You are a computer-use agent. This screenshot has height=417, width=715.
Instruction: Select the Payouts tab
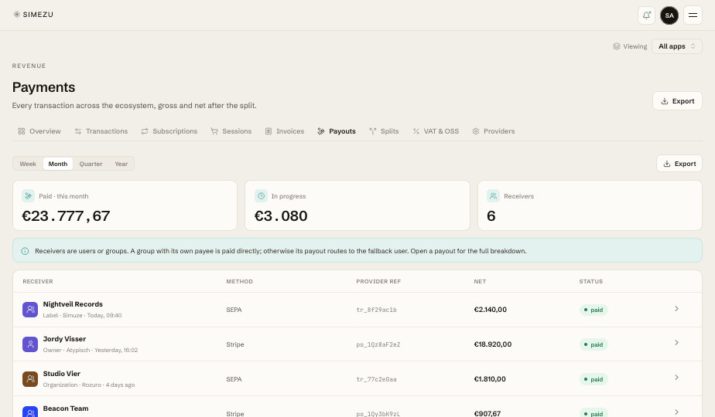pos(337,131)
